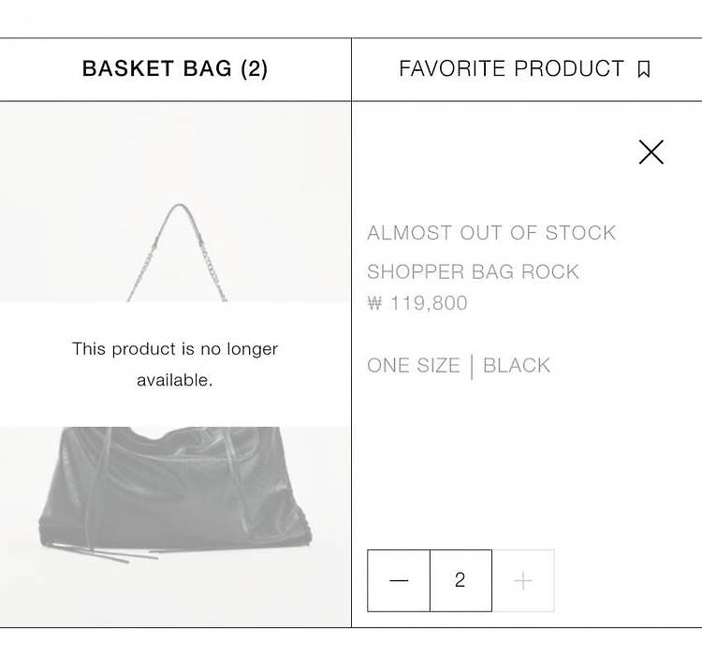Click the ₩ 119,800 price text

pyautogui.click(x=417, y=303)
